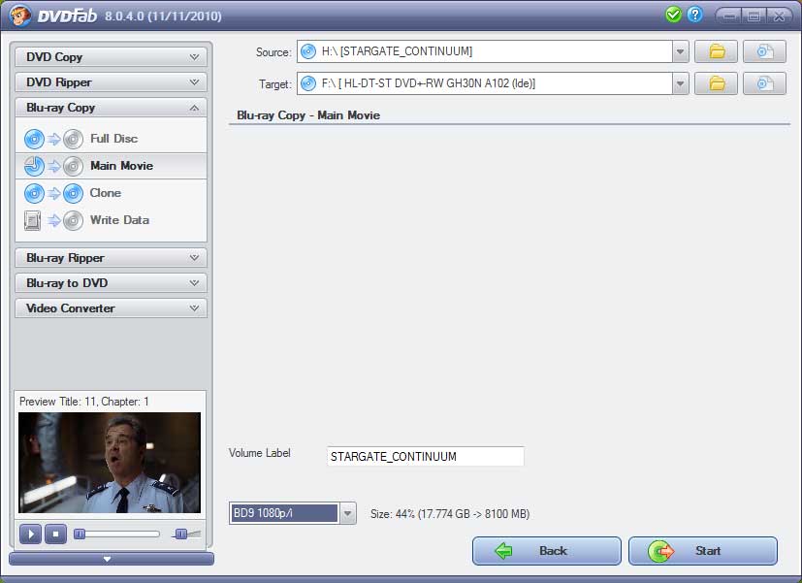Click the DVDFab mascot logo icon
Image resolution: width=802 pixels, height=583 pixels.
coord(19,16)
